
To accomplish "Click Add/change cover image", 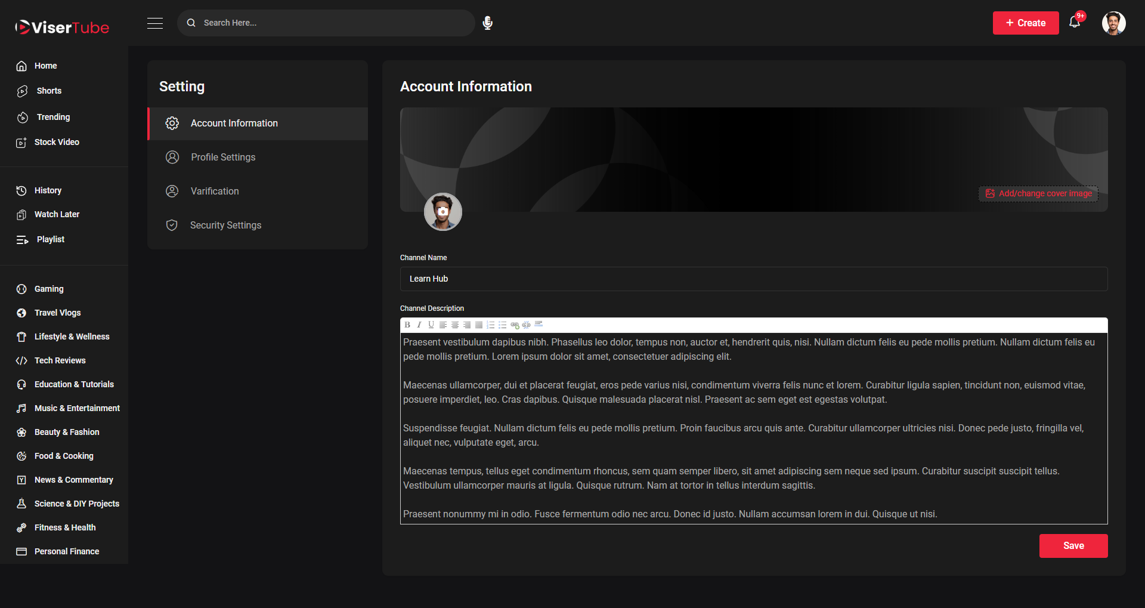I will point(1038,193).
